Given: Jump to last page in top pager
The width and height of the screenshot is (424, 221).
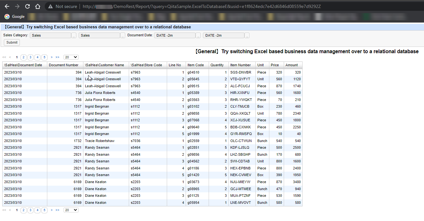Looking at the screenshot, I should 58,57.
